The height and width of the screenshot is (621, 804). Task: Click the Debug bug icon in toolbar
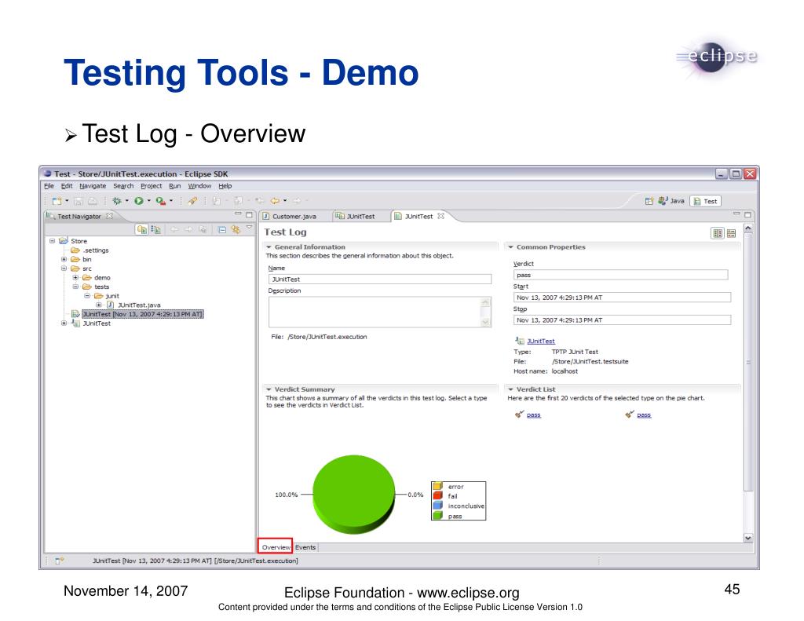click(x=117, y=201)
